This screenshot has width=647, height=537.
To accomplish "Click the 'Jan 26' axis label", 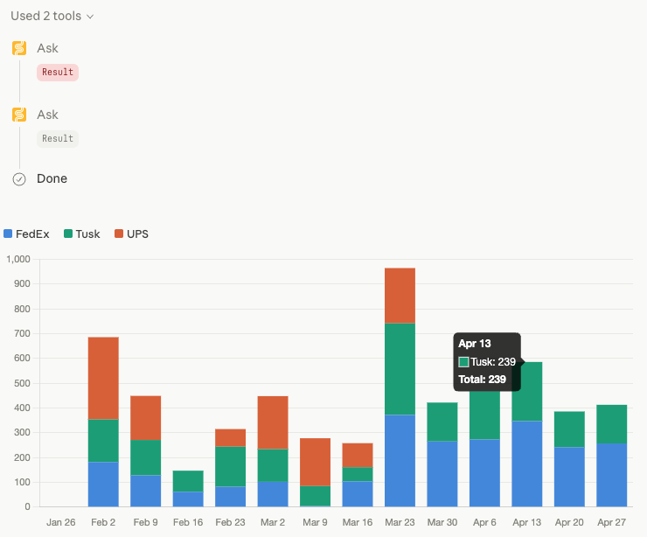I will [60, 522].
